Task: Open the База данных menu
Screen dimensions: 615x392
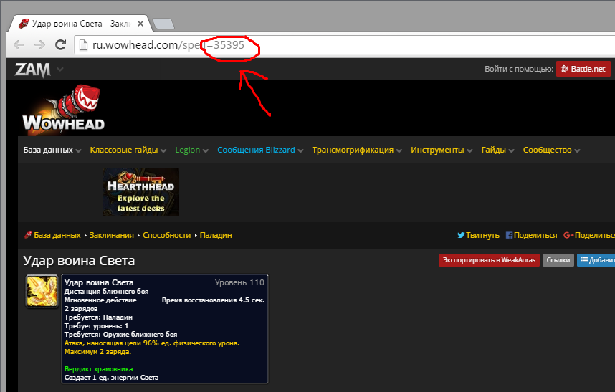Action: click(x=52, y=150)
